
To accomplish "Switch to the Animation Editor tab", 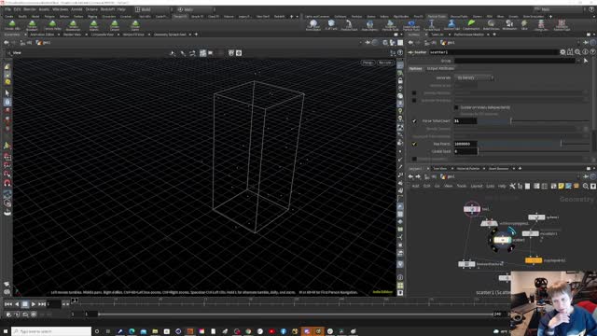I will tap(42, 35).
